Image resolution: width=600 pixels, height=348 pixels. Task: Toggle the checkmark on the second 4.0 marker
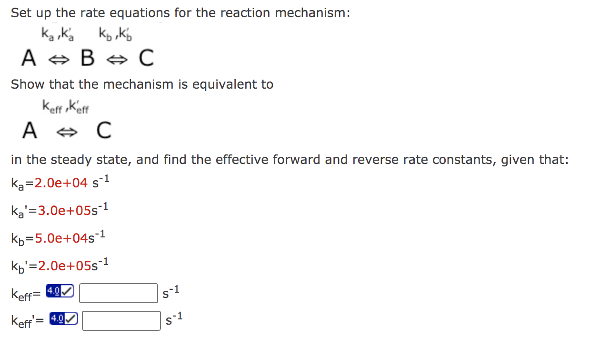click(x=71, y=319)
